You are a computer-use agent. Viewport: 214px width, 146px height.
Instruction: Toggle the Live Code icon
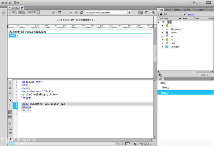click(60, 13)
